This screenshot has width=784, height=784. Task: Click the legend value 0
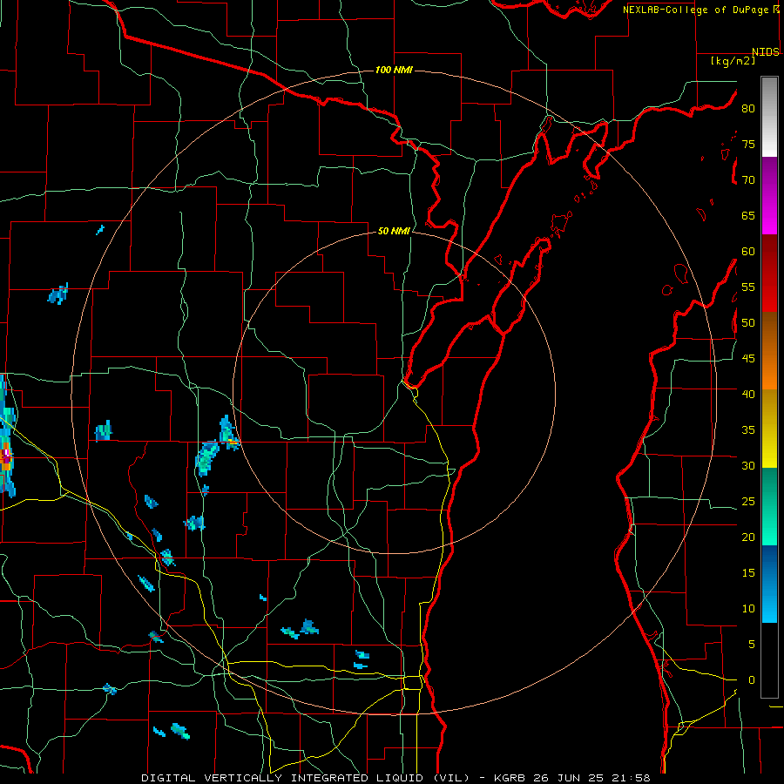[x=752, y=680]
